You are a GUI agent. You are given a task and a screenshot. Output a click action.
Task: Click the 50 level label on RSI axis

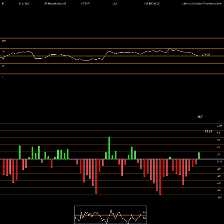coord(3,59)
